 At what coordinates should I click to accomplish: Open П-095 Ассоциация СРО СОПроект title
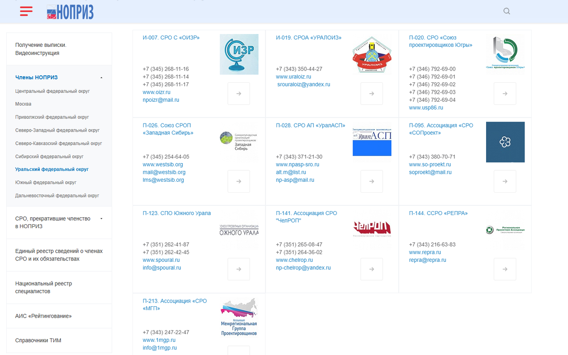point(441,129)
